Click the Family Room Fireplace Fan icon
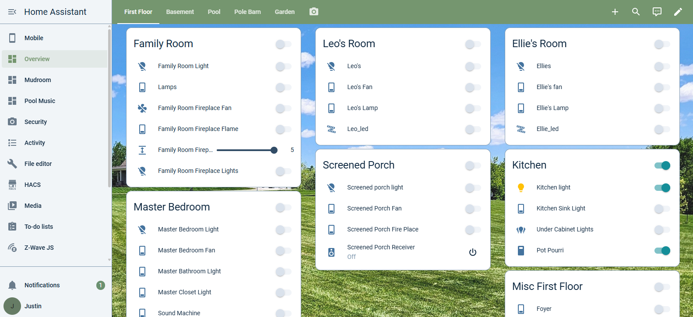This screenshot has width=693, height=317. tap(142, 108)
